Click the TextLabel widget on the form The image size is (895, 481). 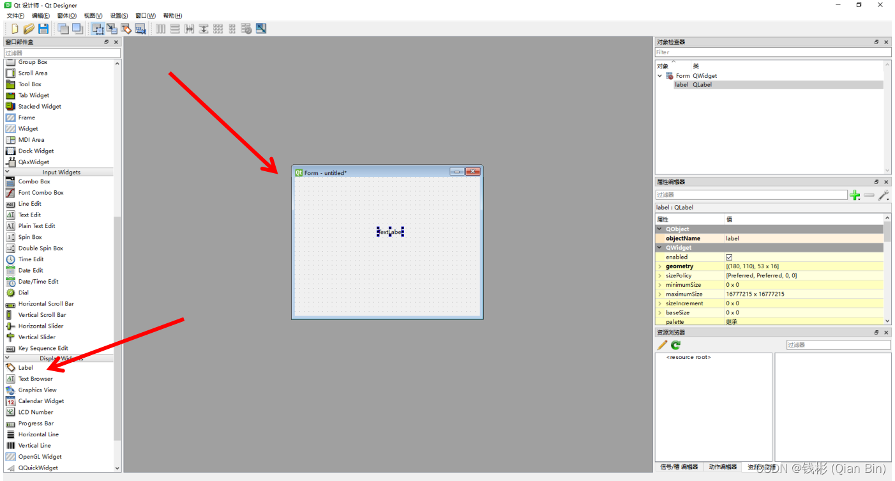[x=390, y=232]
